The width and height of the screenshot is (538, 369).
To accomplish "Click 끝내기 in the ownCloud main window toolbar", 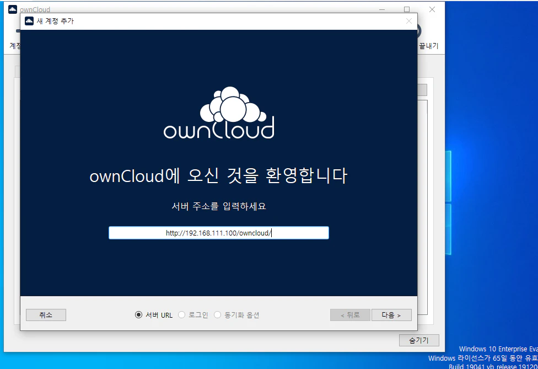I will [428, 46].
